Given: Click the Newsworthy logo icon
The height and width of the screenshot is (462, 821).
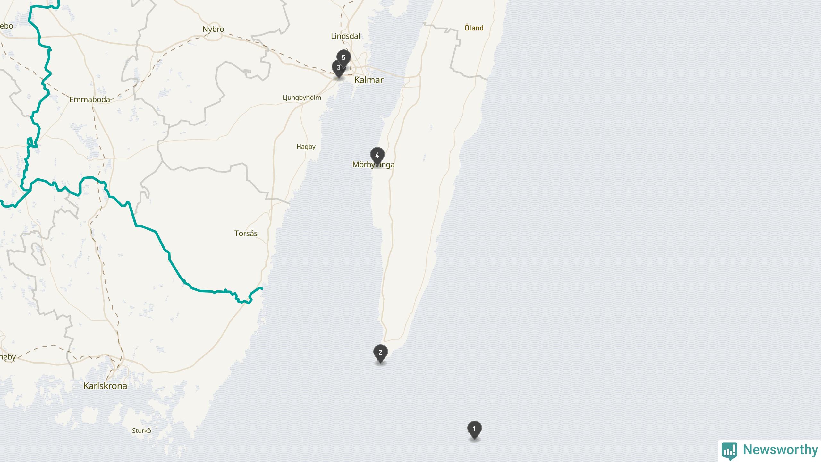Looking at the screenshot, I should pyautogui.click(x=729, y=450).
